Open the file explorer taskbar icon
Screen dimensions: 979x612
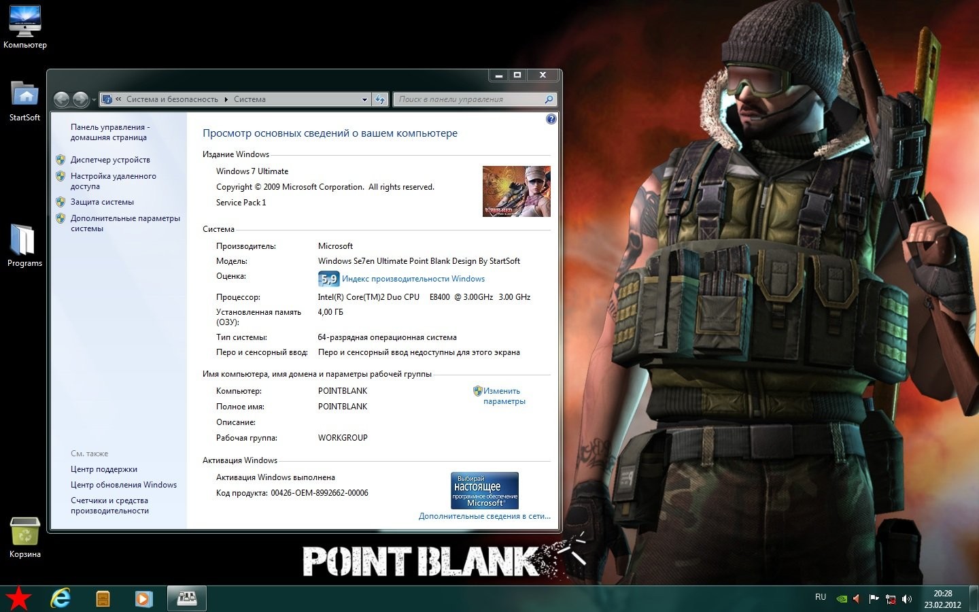click(103, 598)
